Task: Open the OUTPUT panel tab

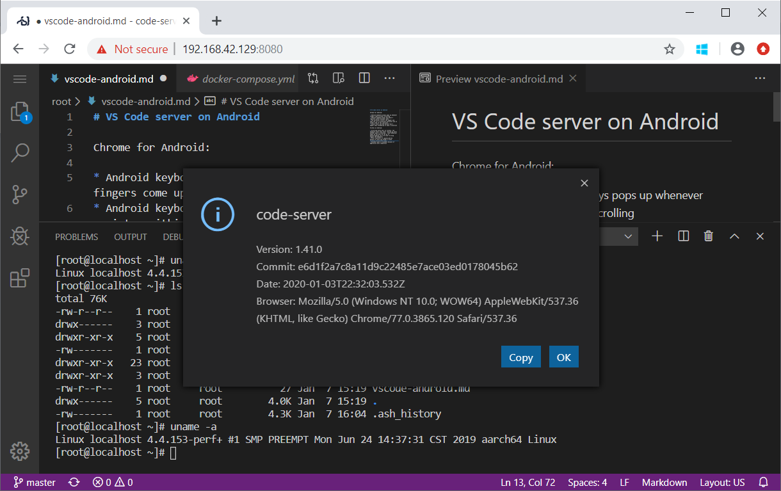Action: click(x=131, y=237)
